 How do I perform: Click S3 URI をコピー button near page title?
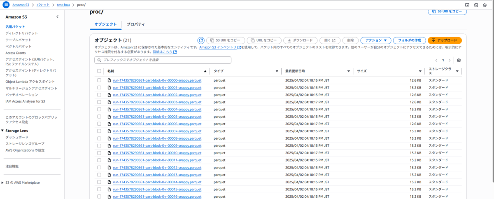tap(447, 12)
